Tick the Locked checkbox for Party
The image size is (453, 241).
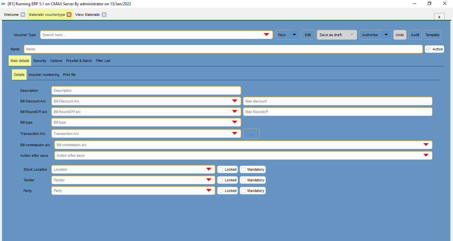click(221, 191)
